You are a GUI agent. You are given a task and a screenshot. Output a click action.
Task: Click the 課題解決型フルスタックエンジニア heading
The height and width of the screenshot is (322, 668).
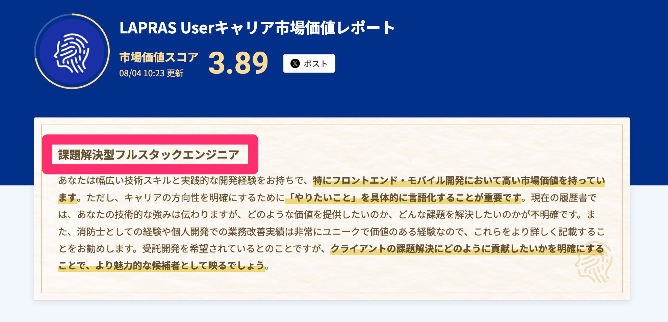tap(149, 155)
